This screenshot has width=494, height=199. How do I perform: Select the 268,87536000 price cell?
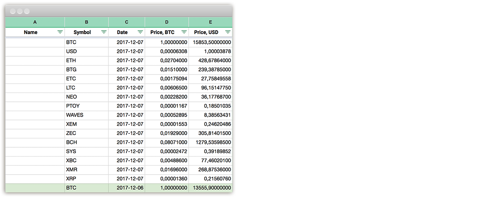(210, 170)
